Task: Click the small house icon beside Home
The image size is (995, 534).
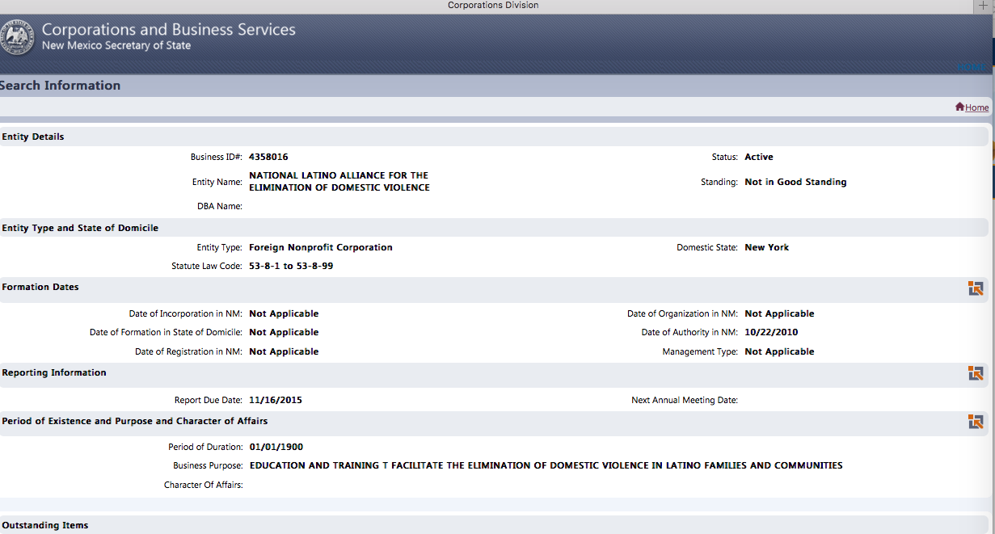Action: point(959,107)
